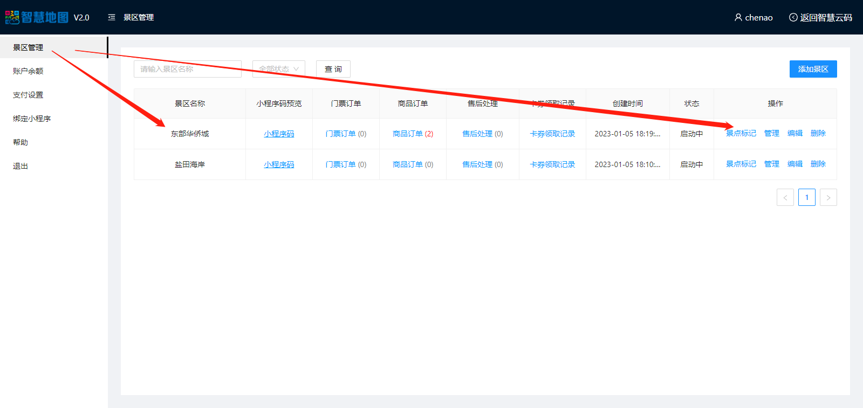This screenshot has width=863, height=408.
Task: Select page 1 in pagination
Action: point(806,197)
